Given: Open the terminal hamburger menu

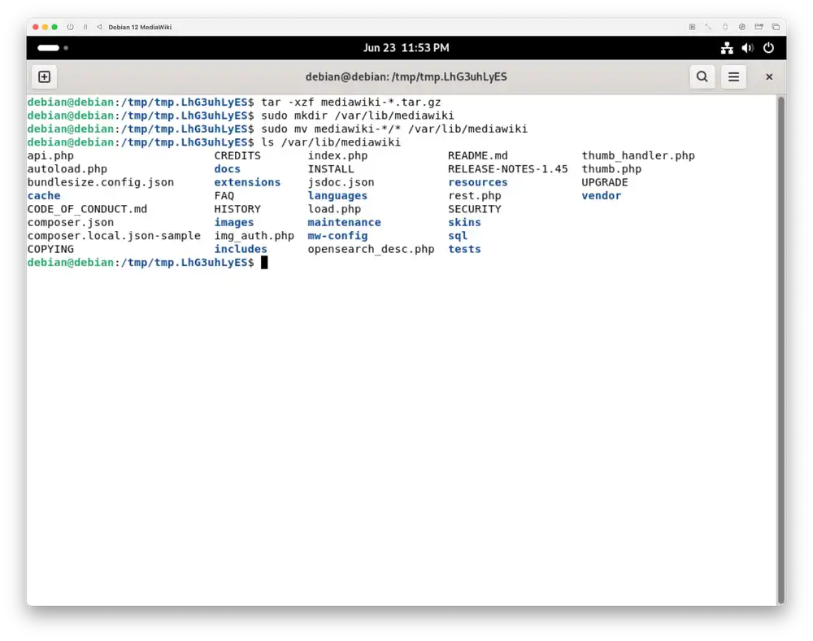Looking at the screenshot, I should pyautogui.click(x=733, y=76).
